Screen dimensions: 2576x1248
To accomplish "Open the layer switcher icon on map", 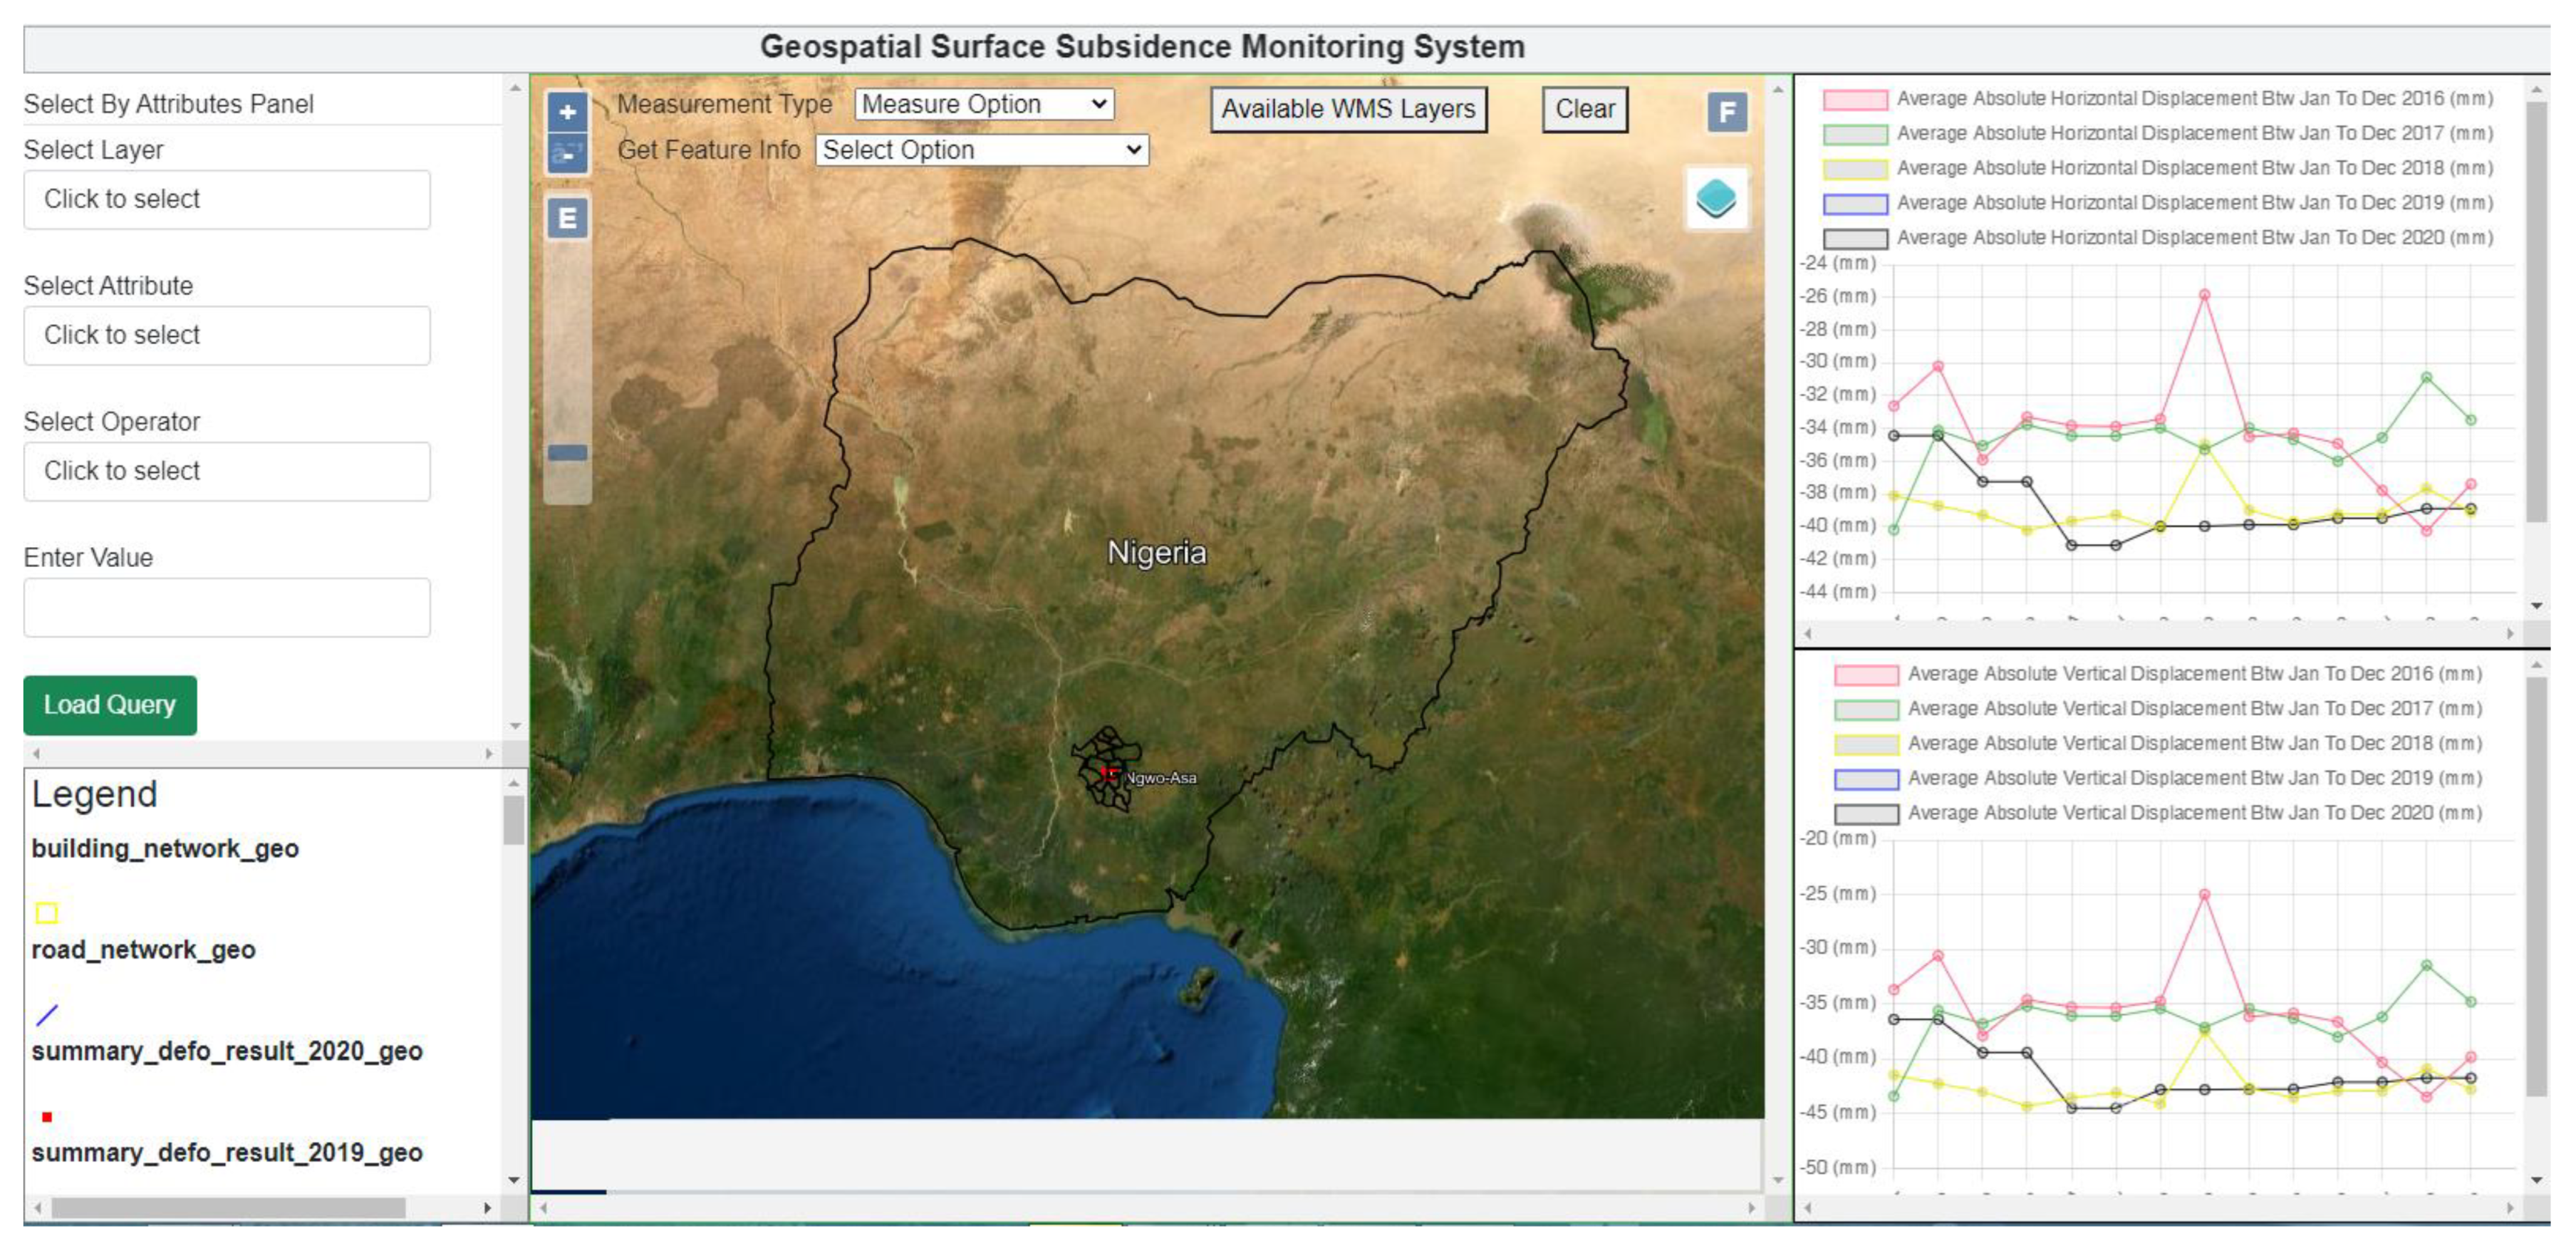I will 1716,198.
